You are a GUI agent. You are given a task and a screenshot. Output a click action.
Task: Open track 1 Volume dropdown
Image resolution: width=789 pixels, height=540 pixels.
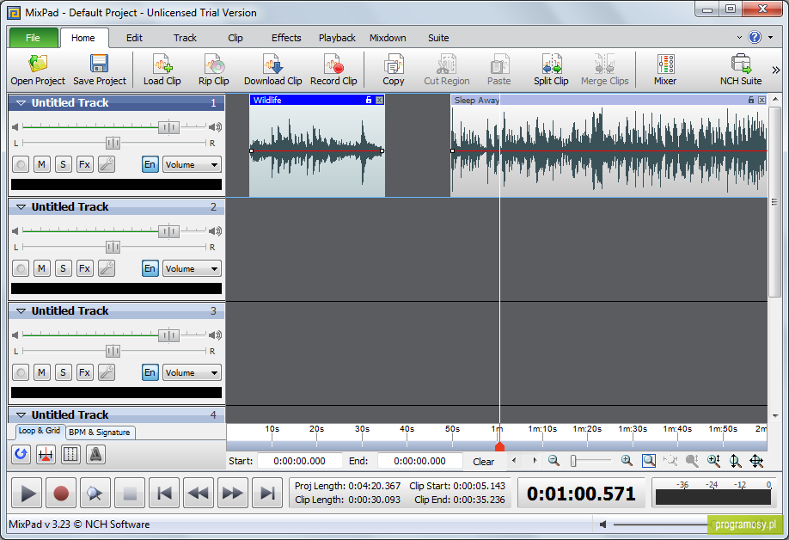192,164
